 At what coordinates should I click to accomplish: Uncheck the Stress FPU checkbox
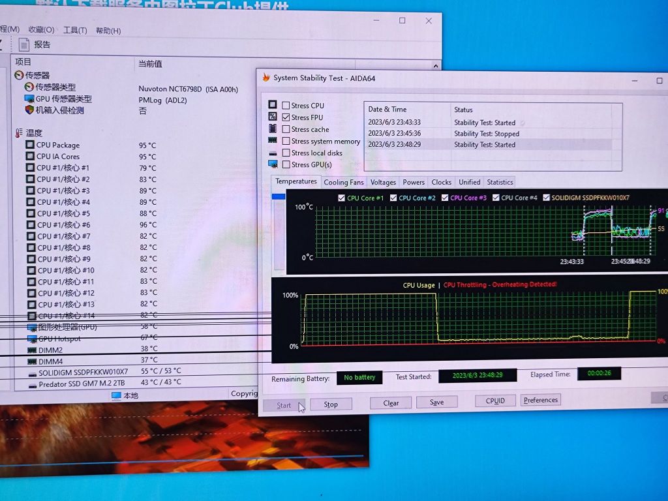click(x=286, y=117)
